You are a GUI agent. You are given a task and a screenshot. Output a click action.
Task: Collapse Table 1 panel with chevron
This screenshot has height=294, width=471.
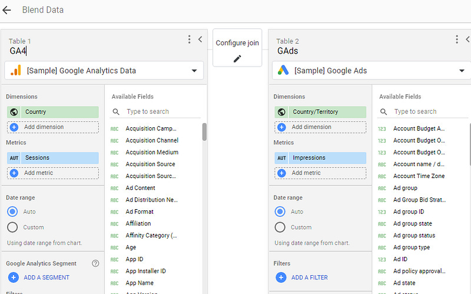(200, 39)
